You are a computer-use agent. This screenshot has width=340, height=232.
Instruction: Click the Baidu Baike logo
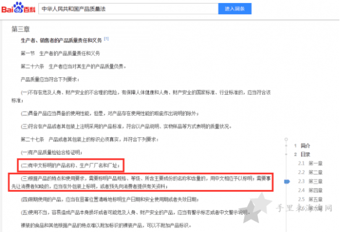(18, 8)
